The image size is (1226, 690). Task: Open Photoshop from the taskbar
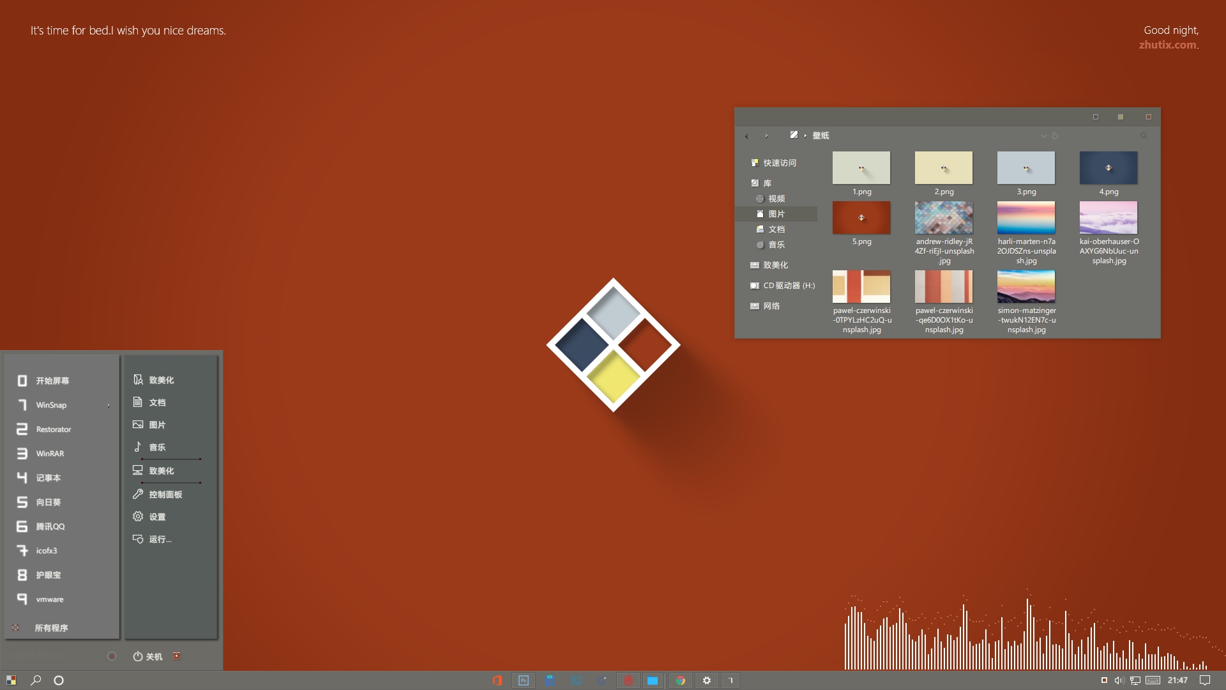pyautogui.click(x=524, y=680)
